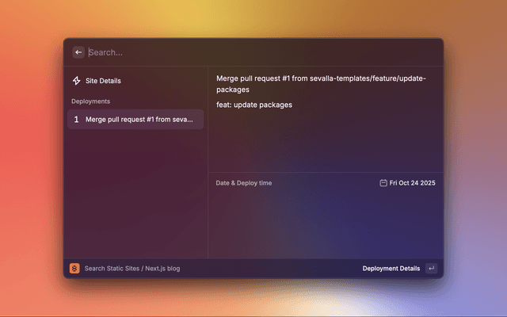Click the back arrow button
Screen dimensions: 507x317
tap(78, 52)
